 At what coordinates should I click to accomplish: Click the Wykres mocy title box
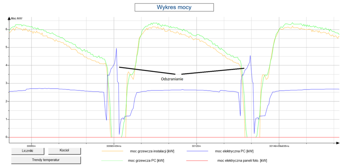pos(174,7)
